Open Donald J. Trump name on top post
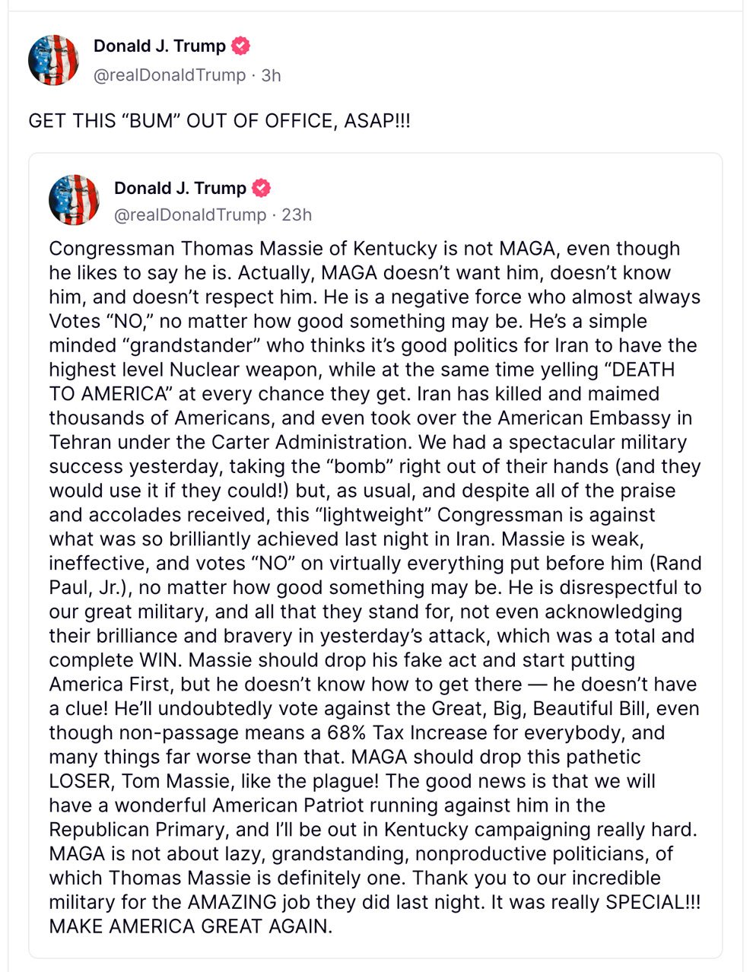Screen dimensions: 753x972 [x=160, y=46]
